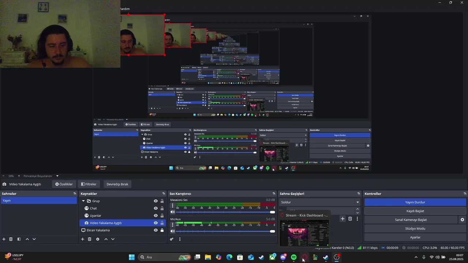Adjust Masaüstü Ses volume slider
Screen dimensions: 468x263
point(272,212)
